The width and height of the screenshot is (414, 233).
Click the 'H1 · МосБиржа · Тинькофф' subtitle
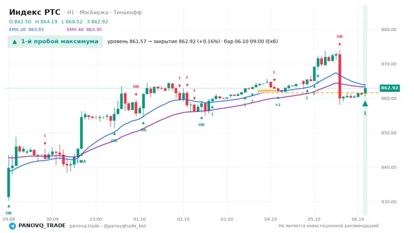pos(104,12)
